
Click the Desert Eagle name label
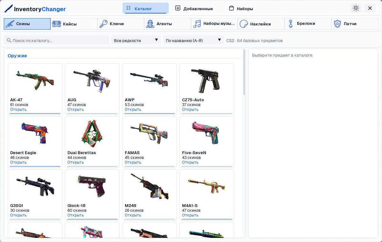coord(23,153)
